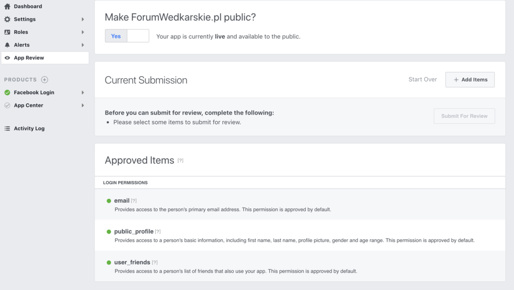This screenshot has width=514, height=290.
Task: Go to the Dashboard page
Action: click(x=28, y=6)
